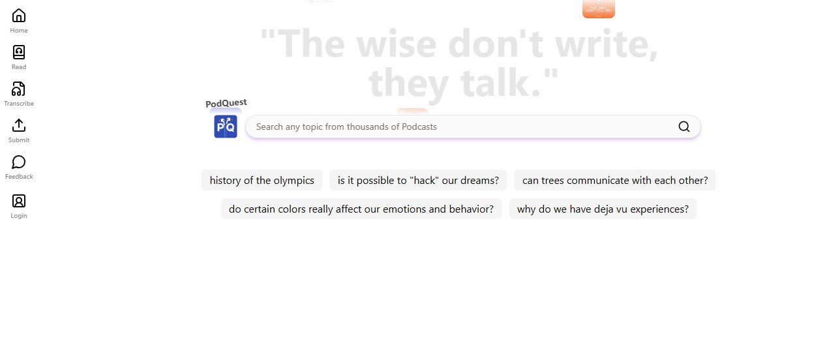Choose the "hack our dreams" suggestion
Image resolution: width=827 pixels, height=345 pixels.
[418, 181]
